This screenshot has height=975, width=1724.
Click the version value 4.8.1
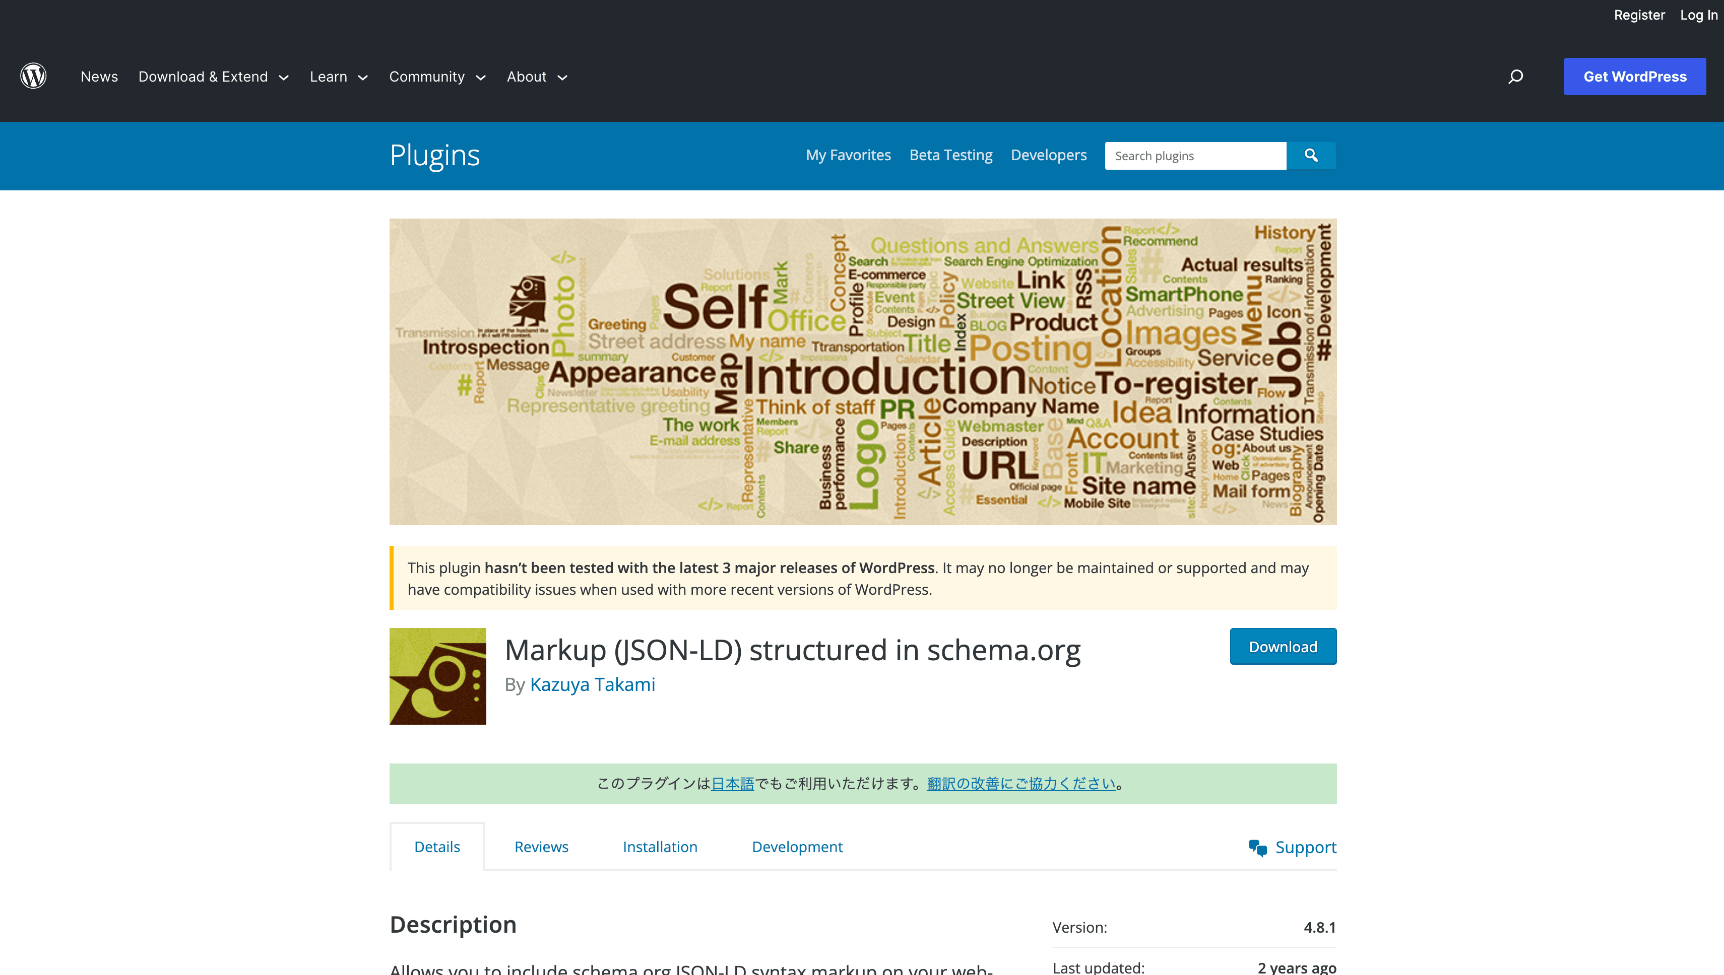pyautogui.click(x=1319, y=928)
